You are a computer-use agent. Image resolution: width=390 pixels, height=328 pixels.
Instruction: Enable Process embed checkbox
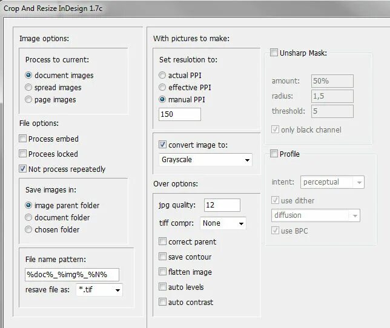pyautogui.click(x=23, y=139)
